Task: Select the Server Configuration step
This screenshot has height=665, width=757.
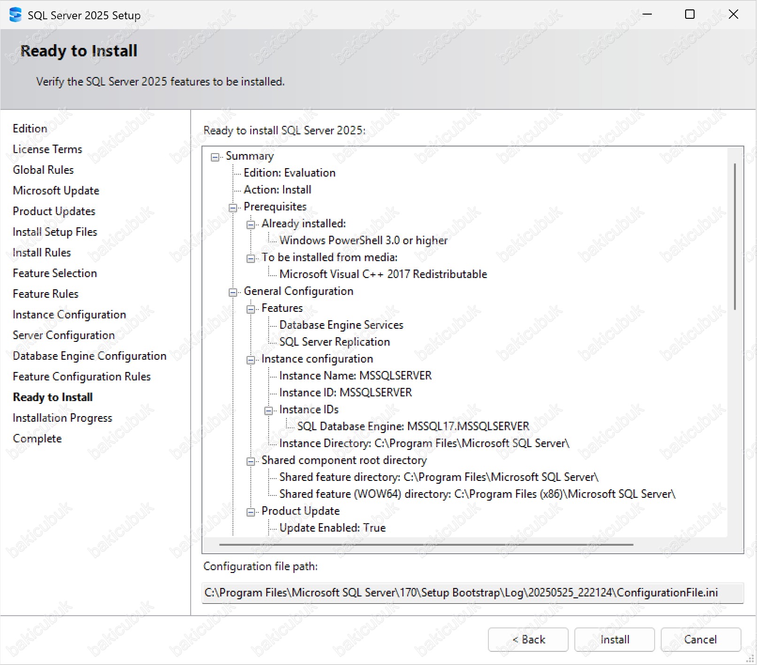Action: coord(64,335)
